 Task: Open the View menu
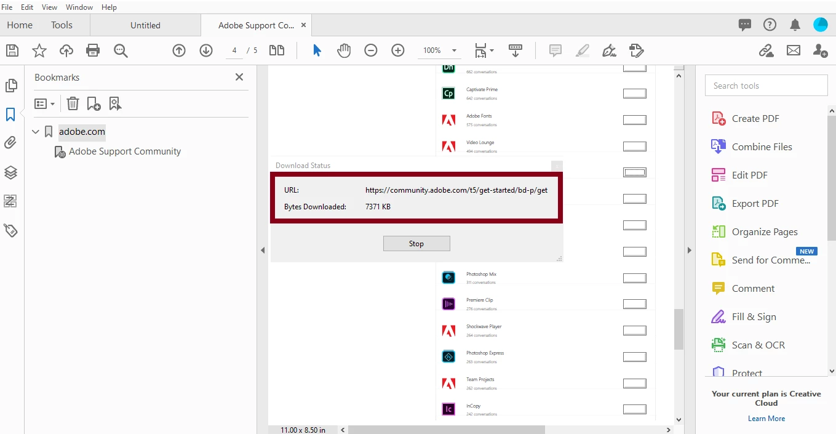pyautogui.click(x=49, y=7)
